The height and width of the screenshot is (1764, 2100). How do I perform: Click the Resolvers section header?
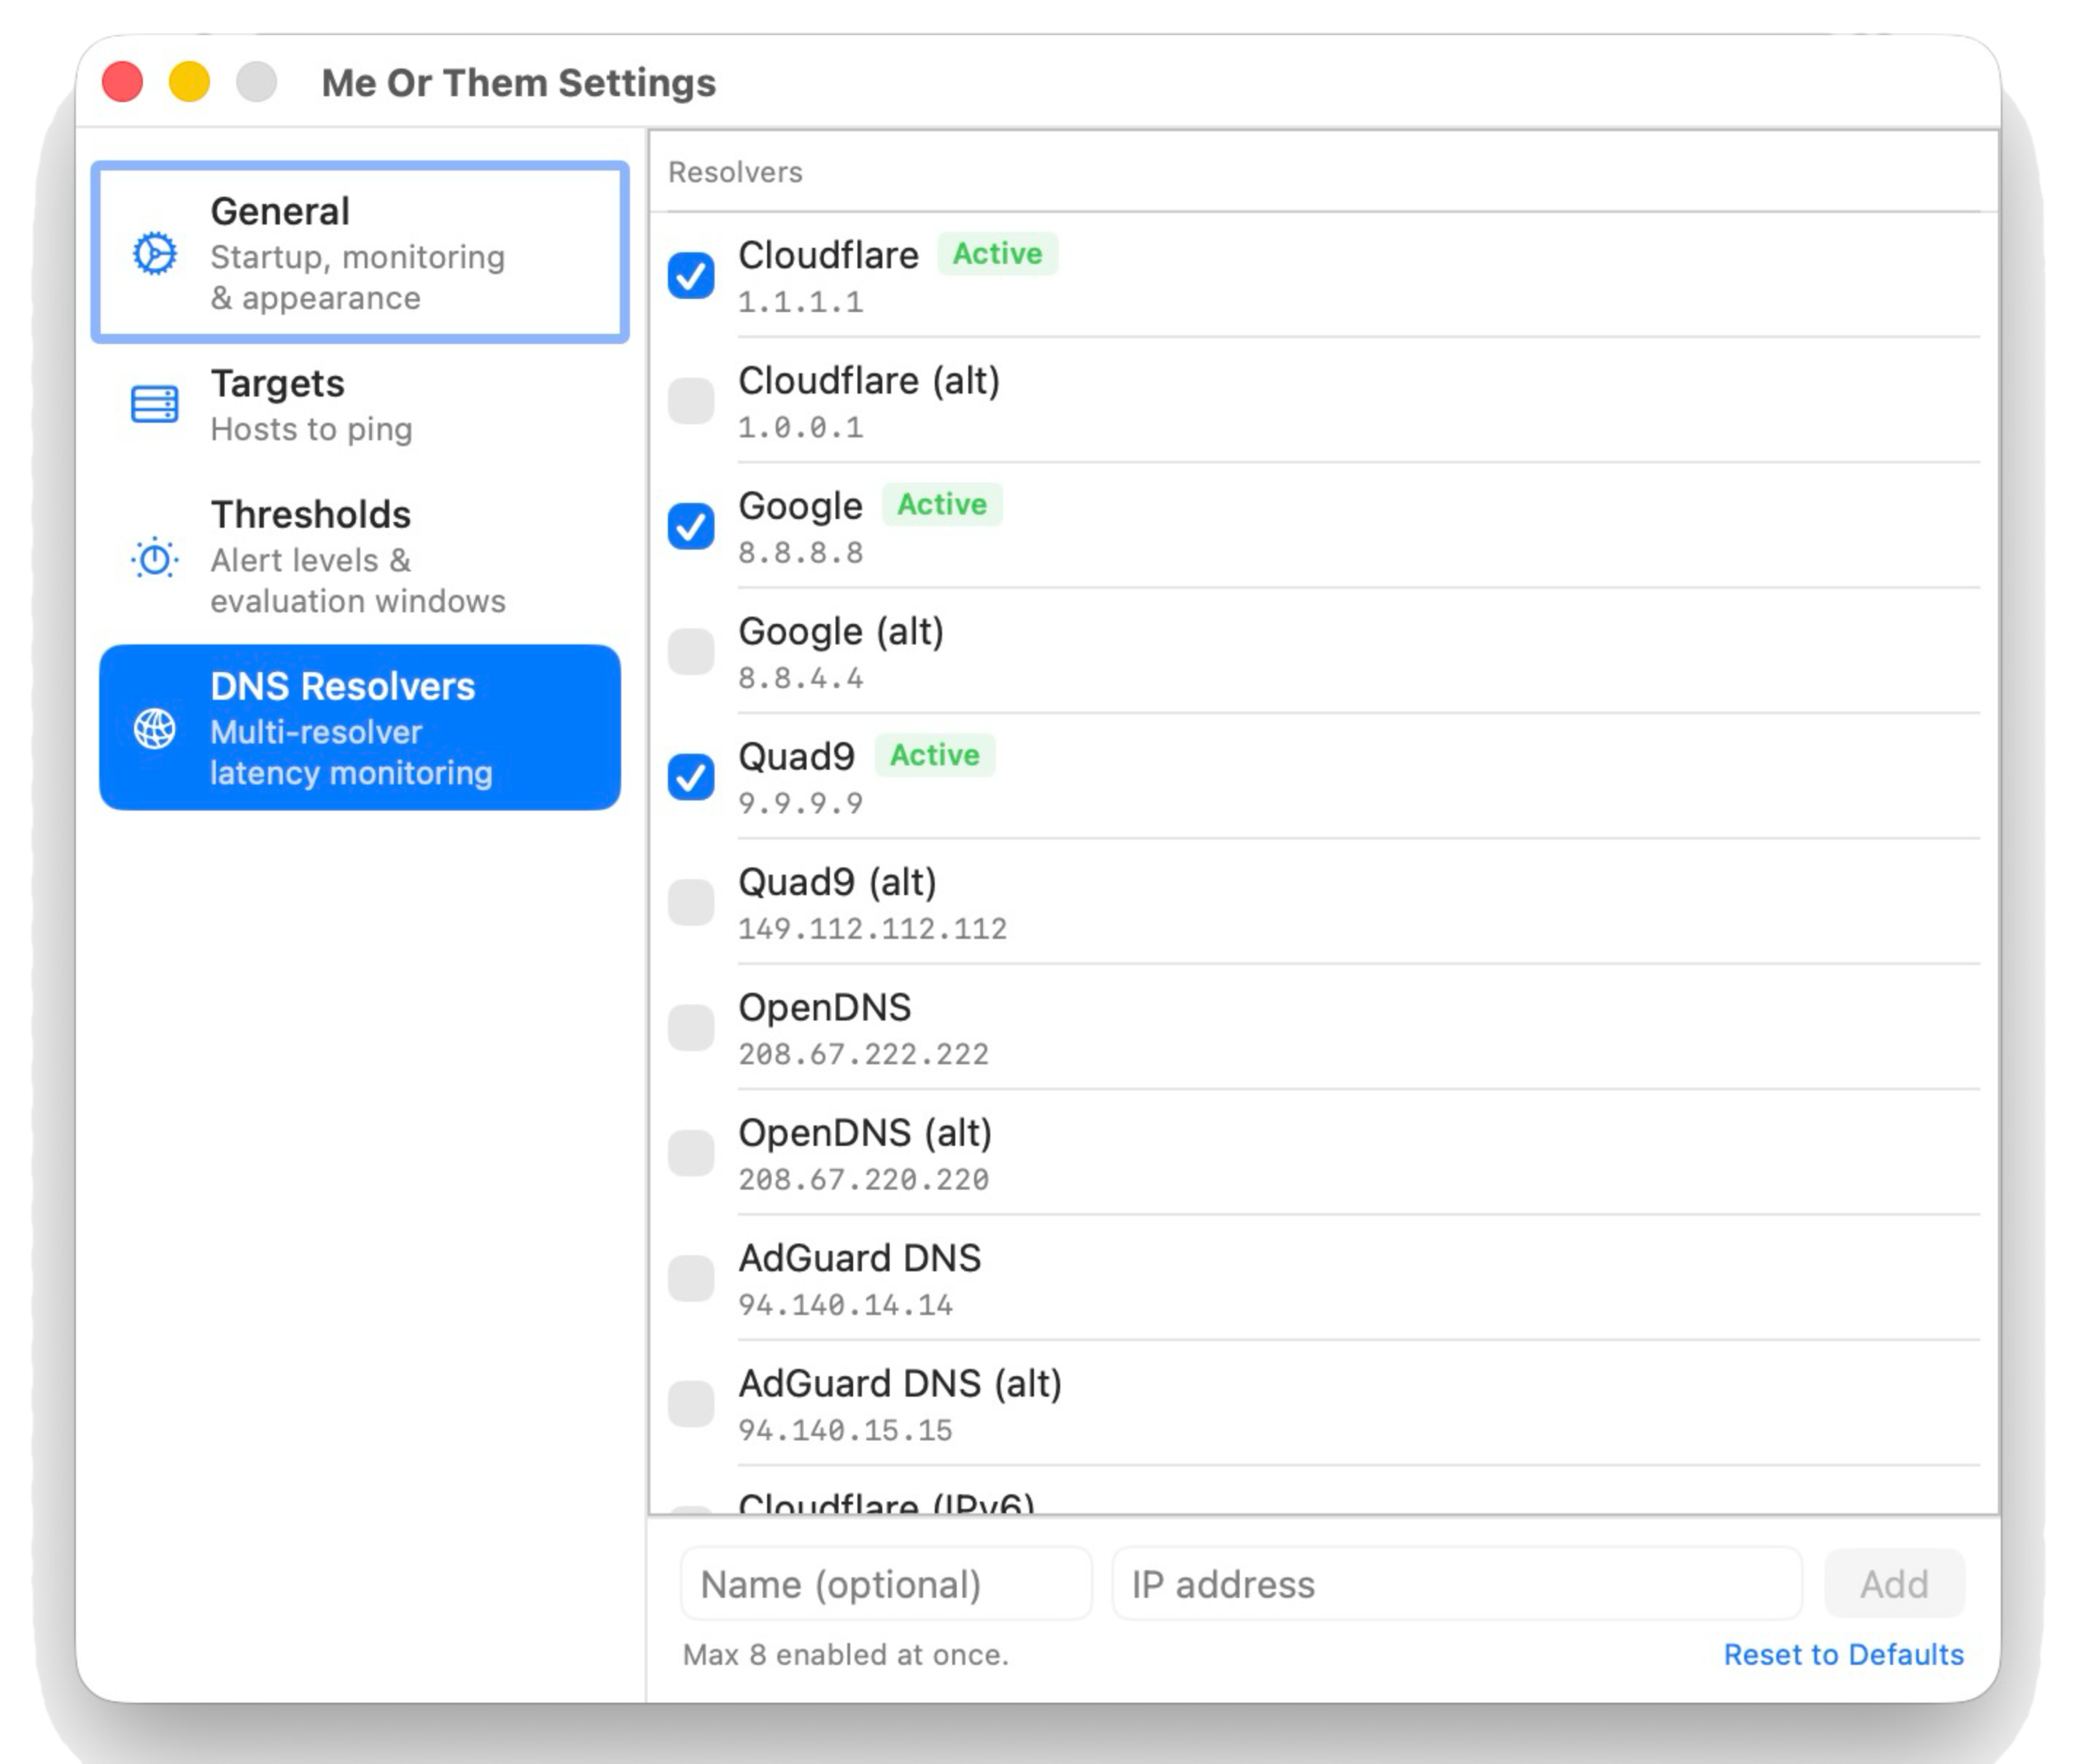coord(735,172)
